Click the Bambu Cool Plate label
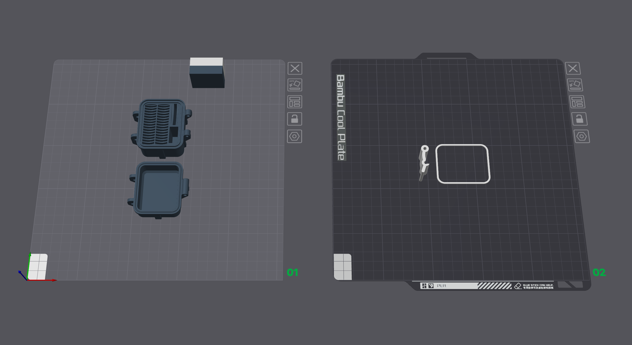Image resolution: width=632 pixels, height=345 pixels. [x=341, y=118]
